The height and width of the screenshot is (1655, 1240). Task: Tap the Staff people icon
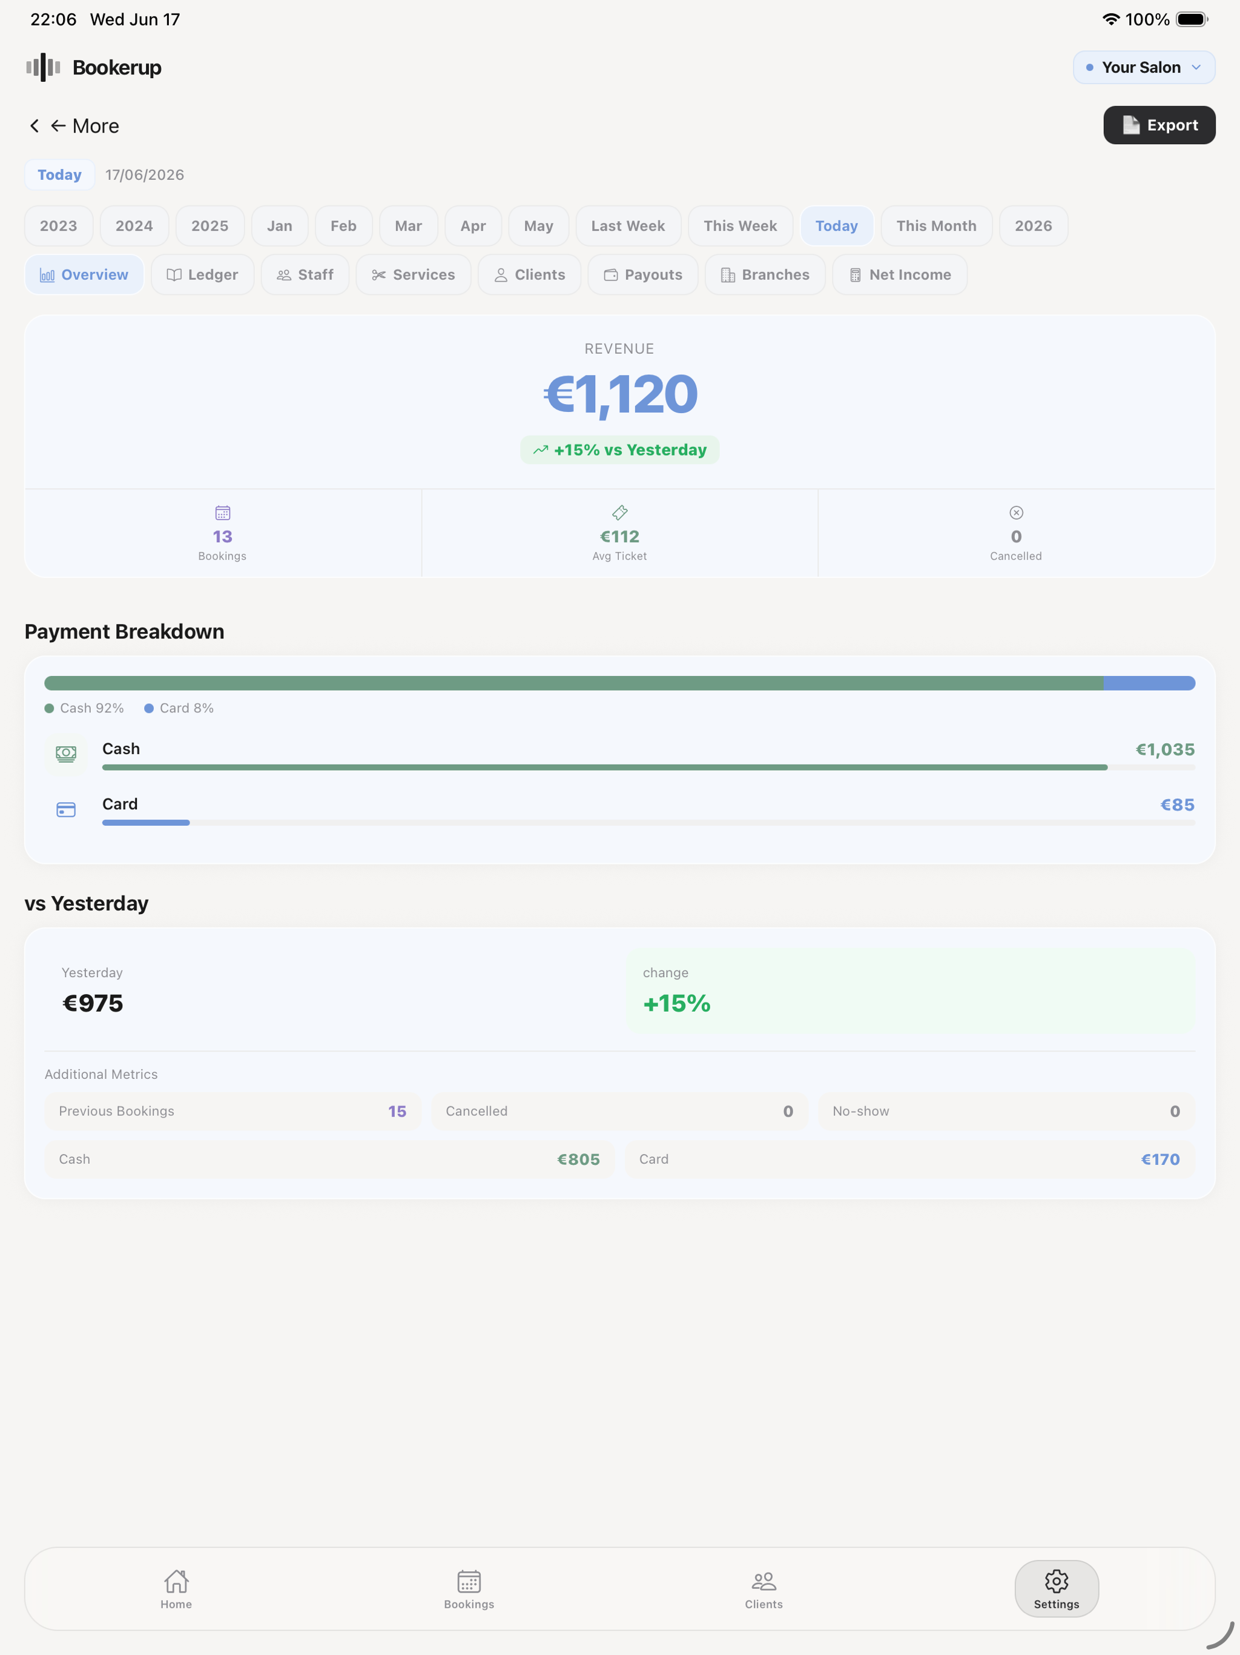point(284,276)
